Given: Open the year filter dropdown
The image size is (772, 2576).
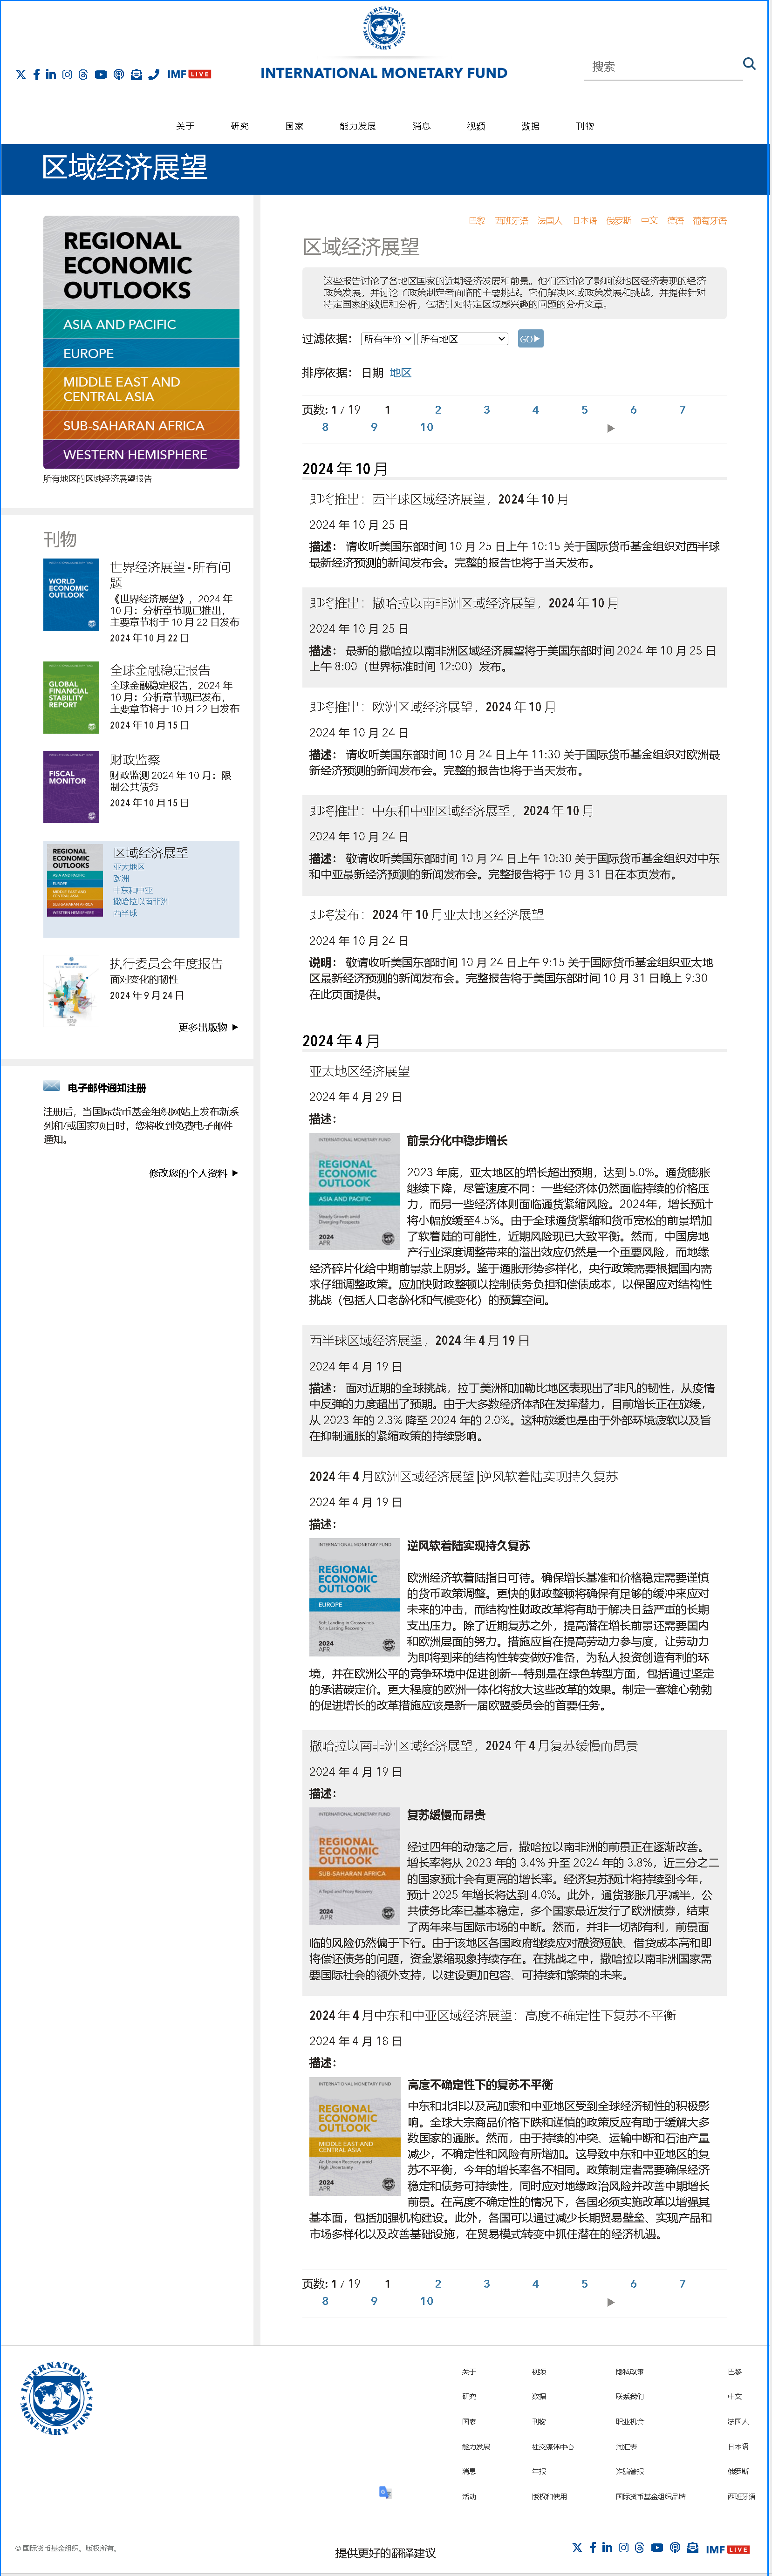Looking at the screenshot, I should click(x=387, y=339).
